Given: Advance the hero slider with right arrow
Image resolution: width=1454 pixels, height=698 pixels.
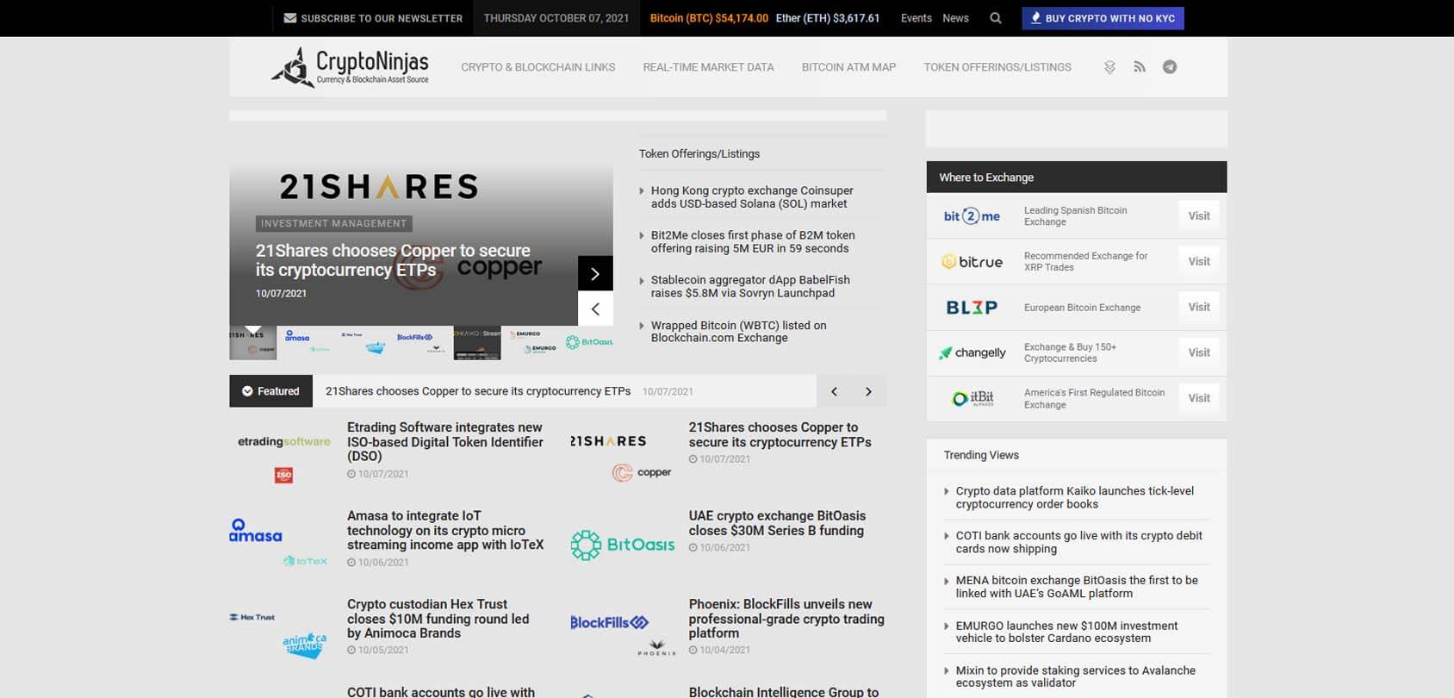Looking at the screenshot, I should 595,273.
